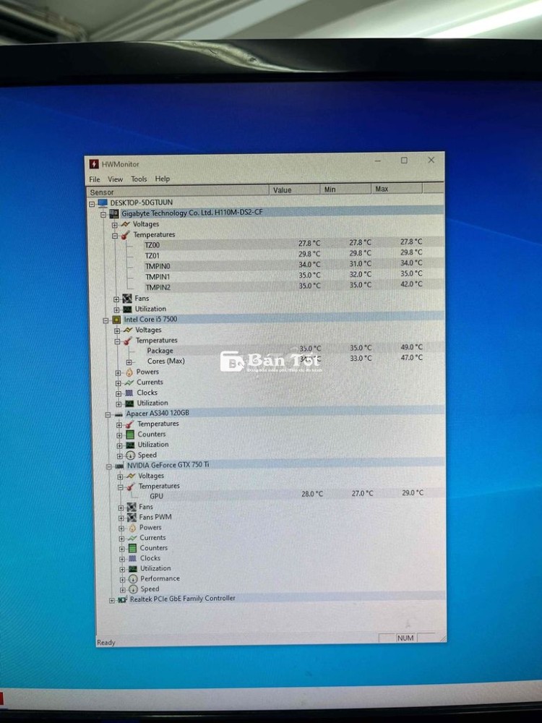Screen dimensions: 542x723
Task: Expand the Realtek PCIe GbE Family Controller node
Action: [x=111, y=600]
